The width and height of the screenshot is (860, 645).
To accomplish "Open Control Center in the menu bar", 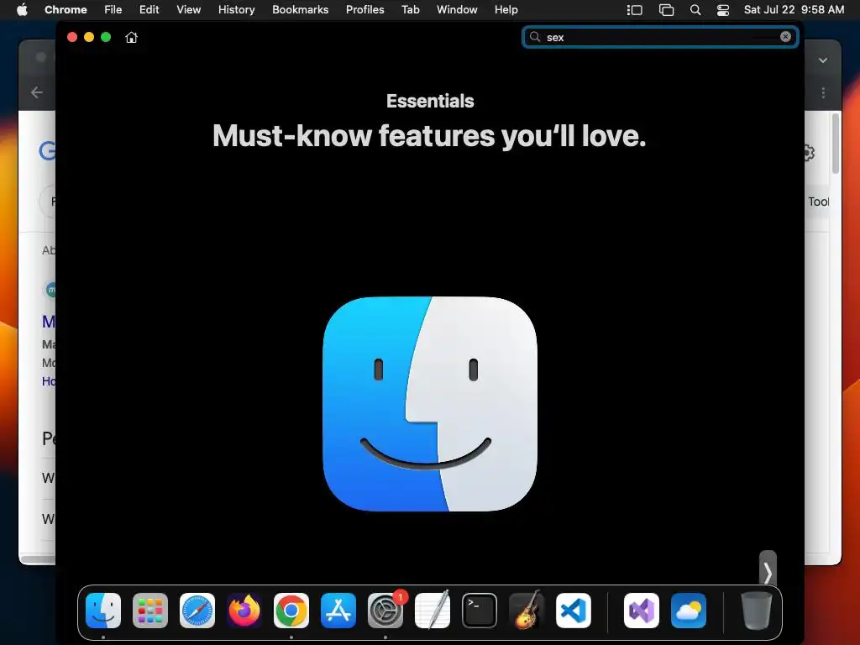I will click(723, 10).
